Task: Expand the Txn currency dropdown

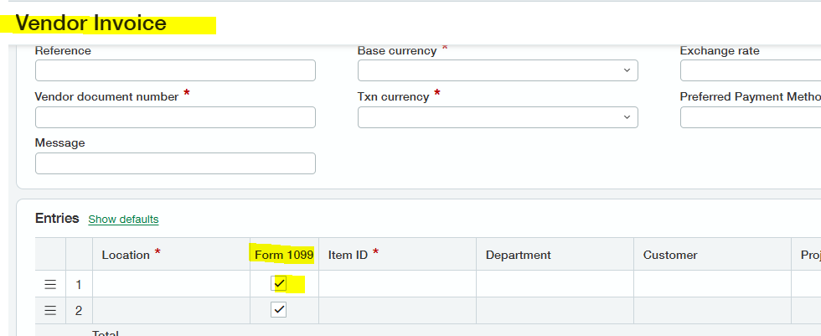Action: 498,117
